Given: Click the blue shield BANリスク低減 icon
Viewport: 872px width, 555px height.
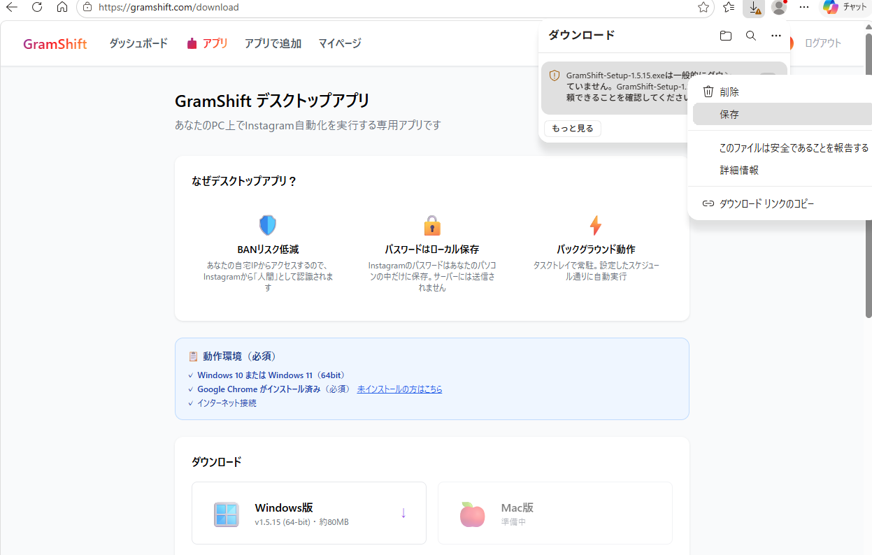Looking at the screenshot, I should (x=268, y=225).
